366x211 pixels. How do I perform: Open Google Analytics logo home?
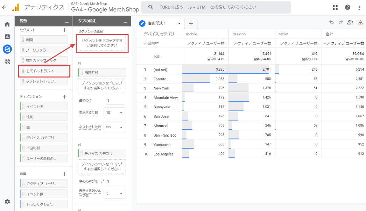click(16, 7)
